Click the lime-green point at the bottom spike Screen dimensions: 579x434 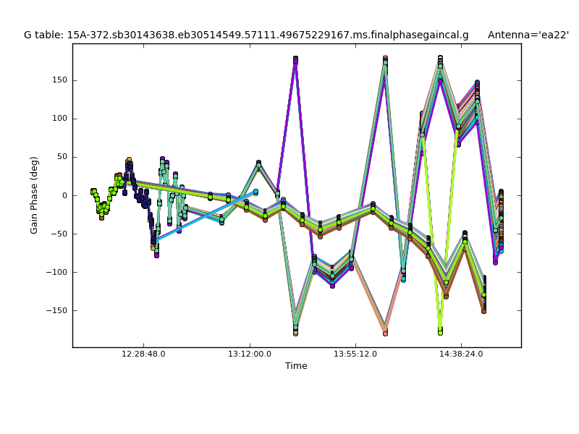(x=439, y=332)
